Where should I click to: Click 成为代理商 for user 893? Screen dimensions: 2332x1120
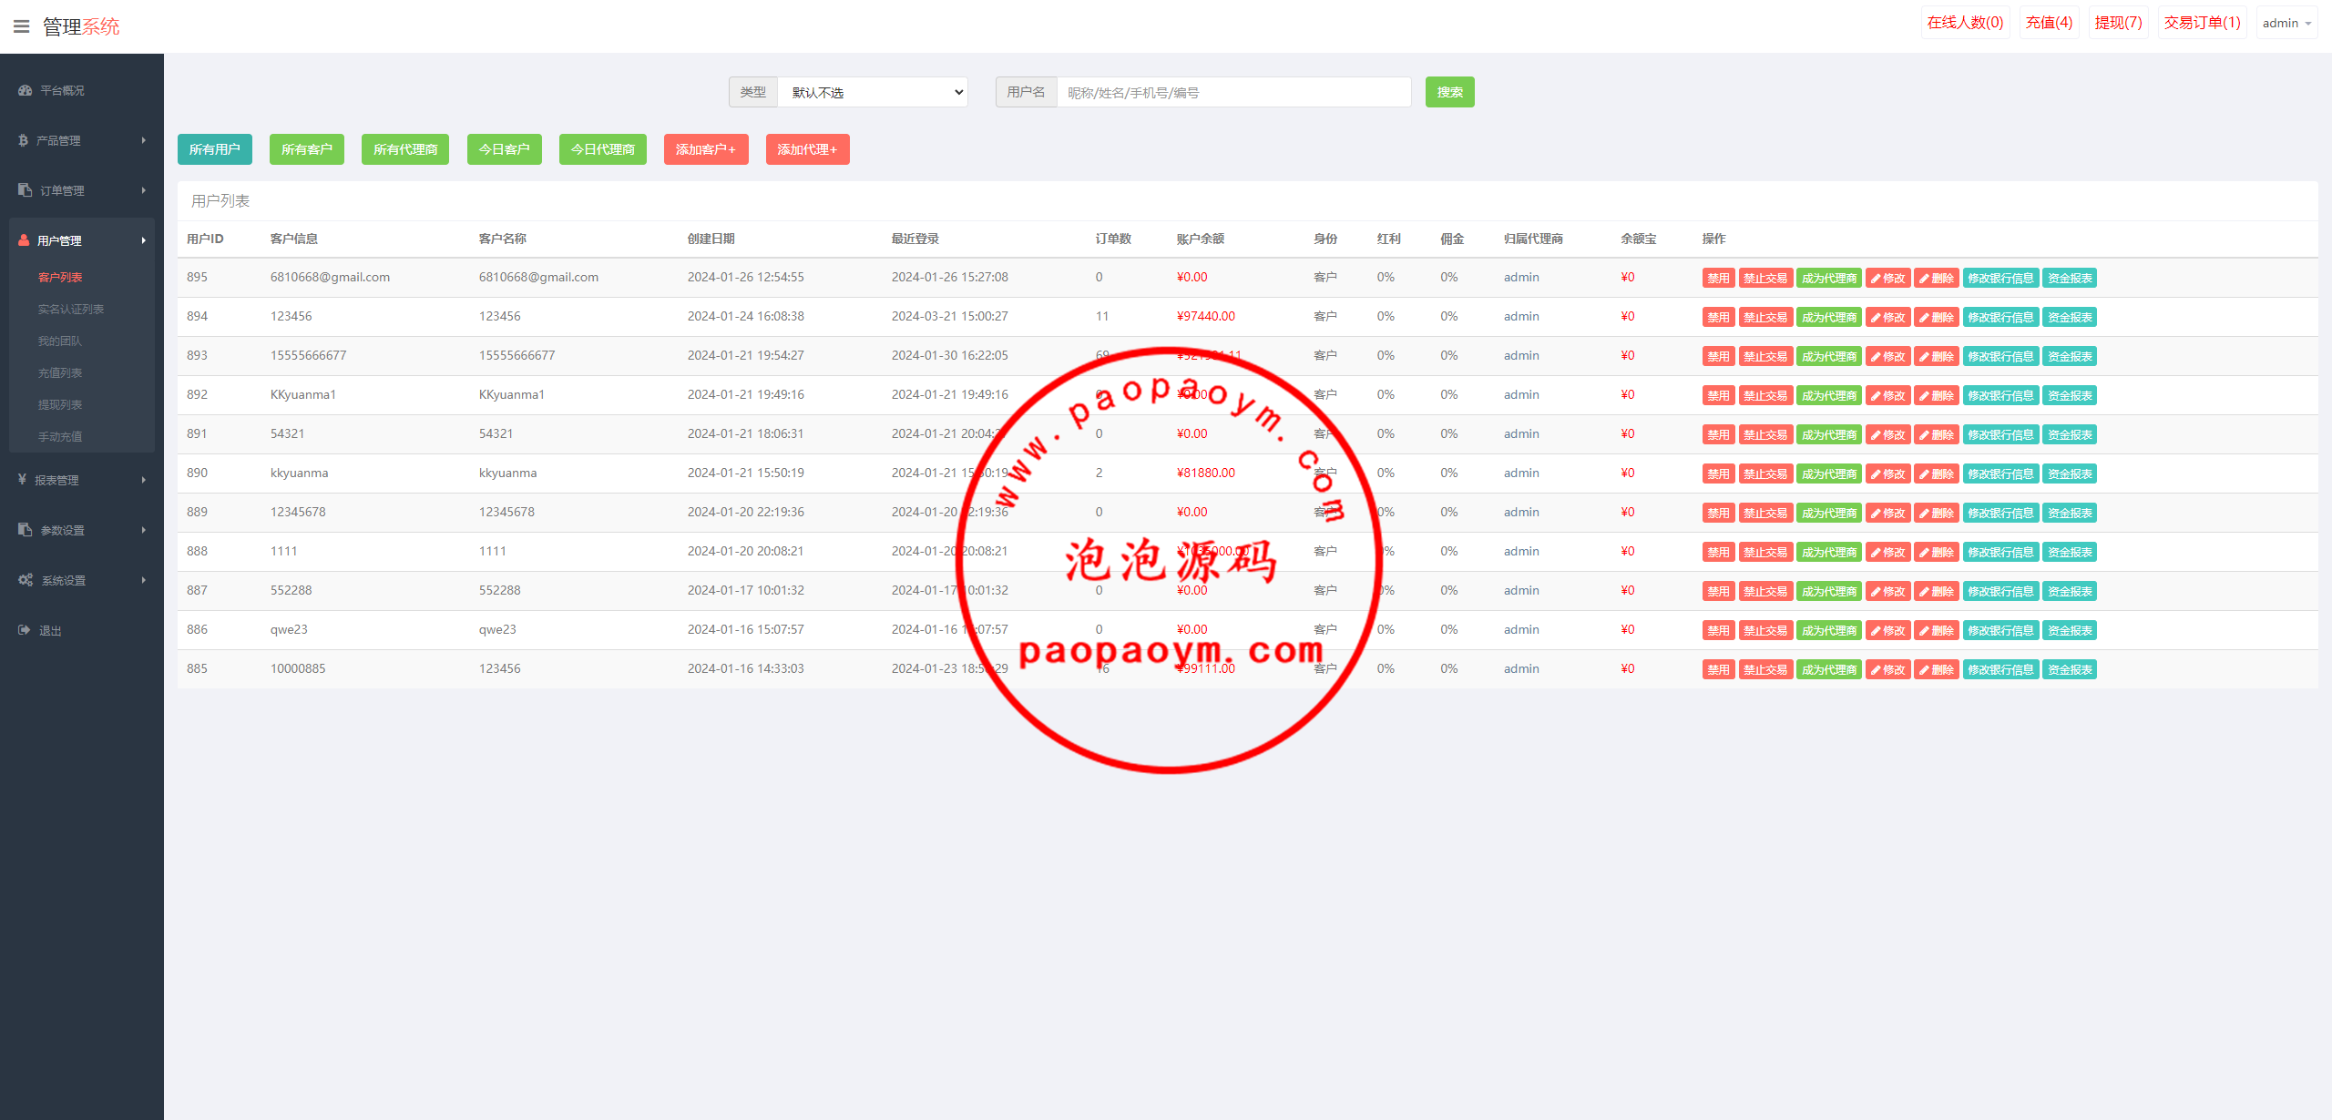[1829, 356]
